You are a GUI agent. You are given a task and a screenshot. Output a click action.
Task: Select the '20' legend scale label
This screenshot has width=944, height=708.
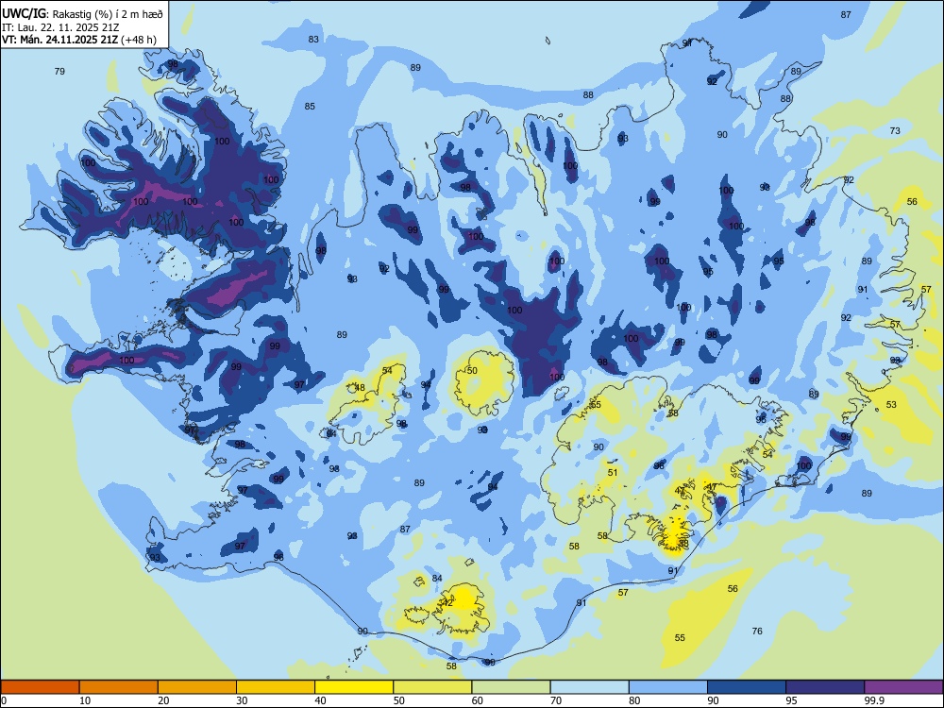(163, 700)
